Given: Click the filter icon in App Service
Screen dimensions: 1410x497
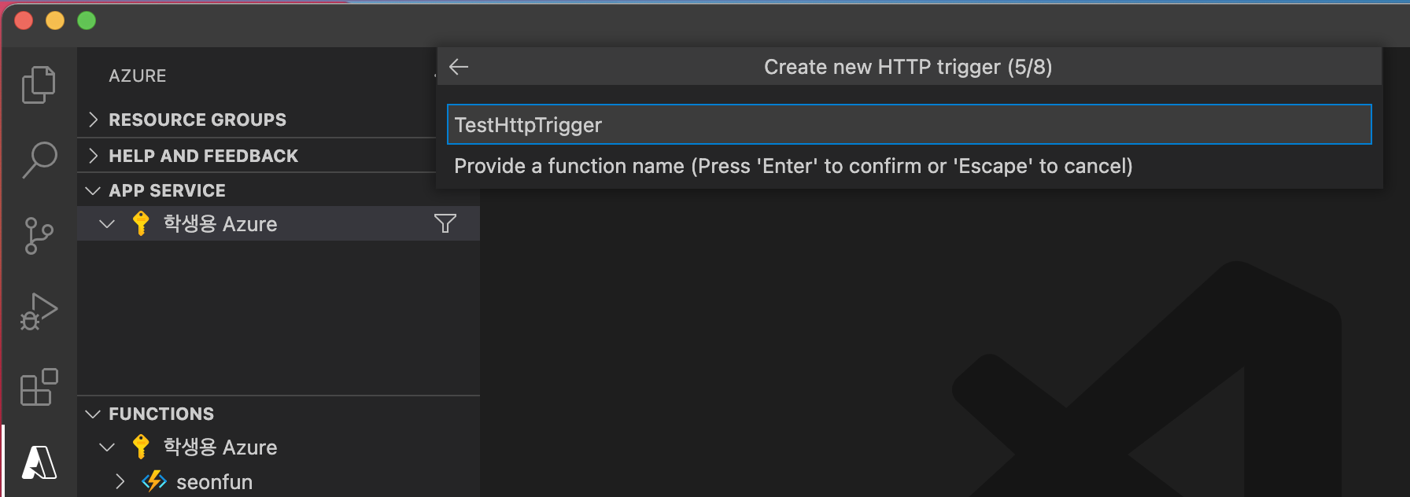Looking at the screenshot, I should [445, 224].
